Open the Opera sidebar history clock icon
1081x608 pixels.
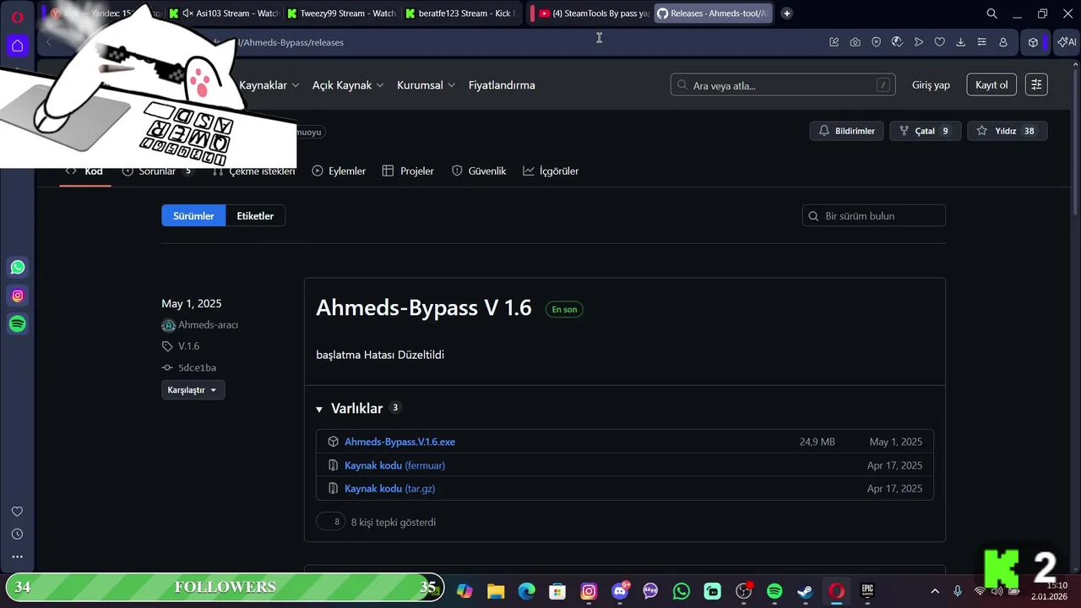tap(17, 535)
